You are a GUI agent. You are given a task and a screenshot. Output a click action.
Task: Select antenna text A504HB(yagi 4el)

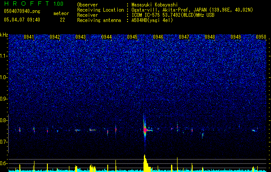click(x=152, y=20)
